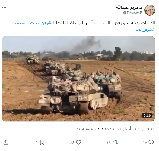Click the bookmark count ١
159x151 pixels.
[x=37, y=143]
